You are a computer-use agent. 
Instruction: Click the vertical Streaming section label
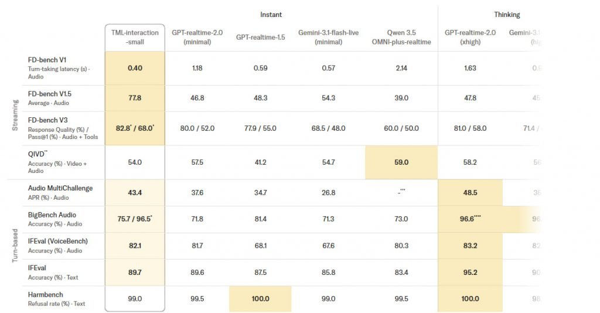coord(15,115)
